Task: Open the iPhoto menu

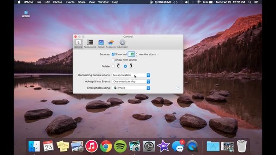Action: [x=28, y=2]
